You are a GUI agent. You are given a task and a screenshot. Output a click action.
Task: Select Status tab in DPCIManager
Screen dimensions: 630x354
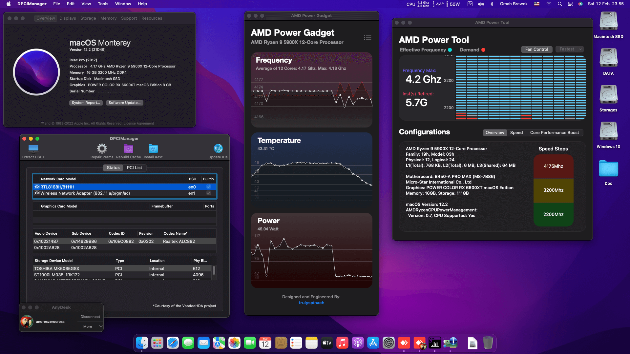[113, 168]
